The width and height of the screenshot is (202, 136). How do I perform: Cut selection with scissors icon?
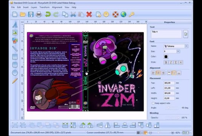(x=73, y=14)
